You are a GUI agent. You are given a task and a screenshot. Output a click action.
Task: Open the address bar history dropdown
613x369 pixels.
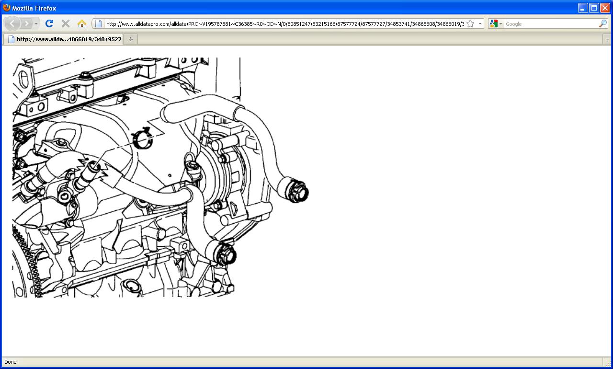(x=480, y=23)
